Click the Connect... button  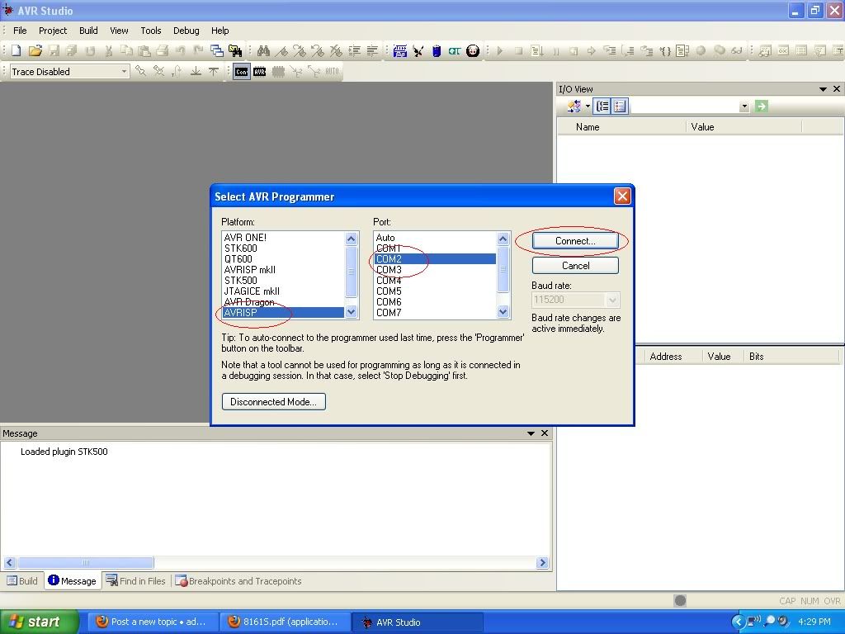pos(575,241)
